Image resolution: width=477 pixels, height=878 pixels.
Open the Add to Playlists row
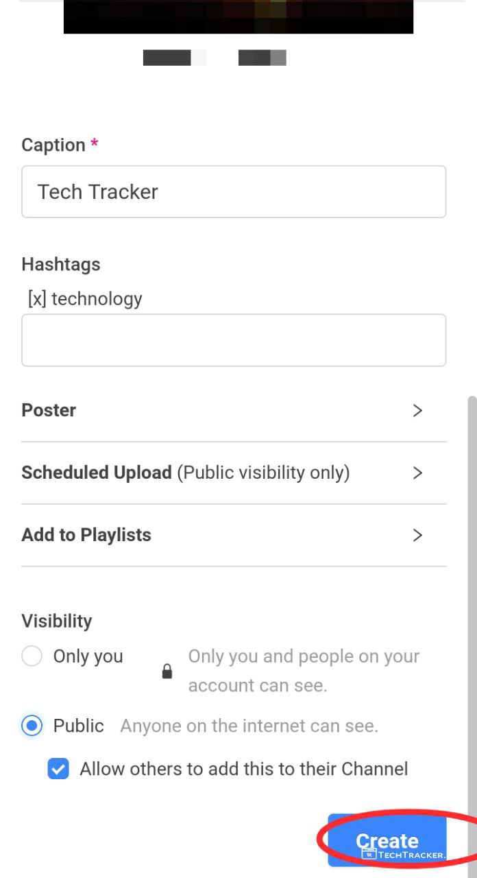click(86, 535)
